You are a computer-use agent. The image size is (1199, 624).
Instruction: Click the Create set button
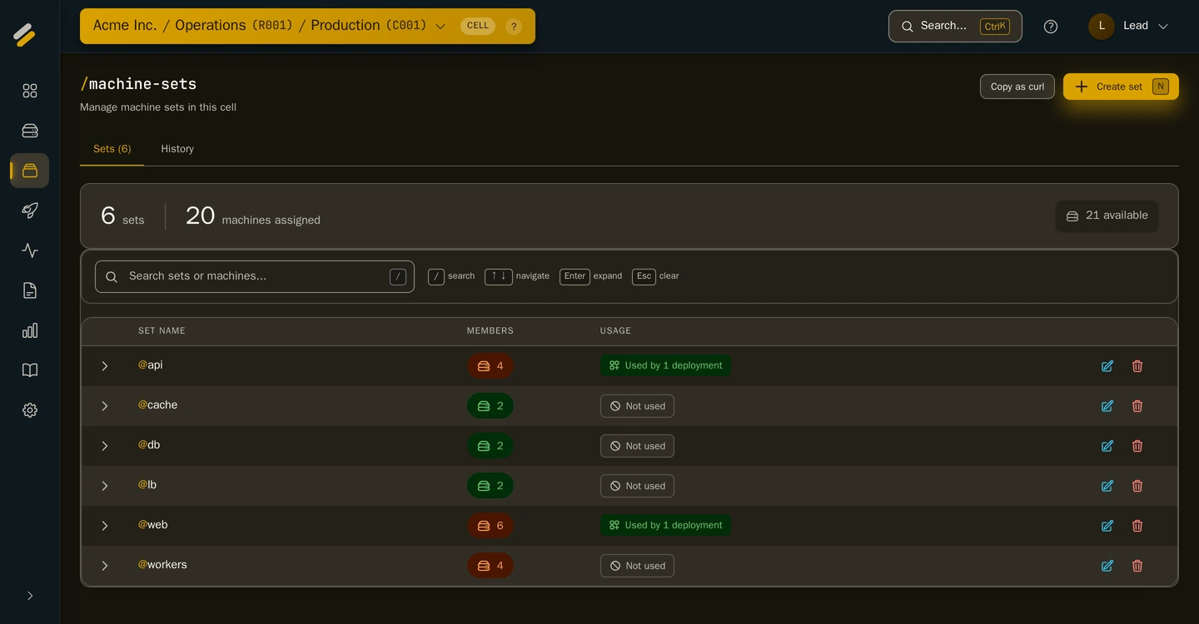point(1121,87)
